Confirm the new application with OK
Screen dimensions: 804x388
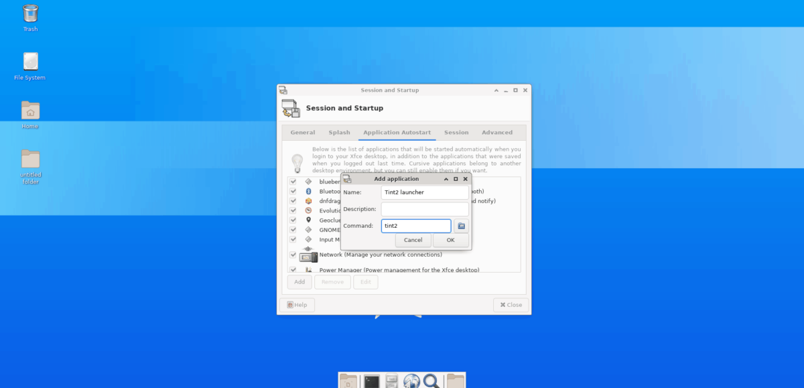[x=450, y=240]
